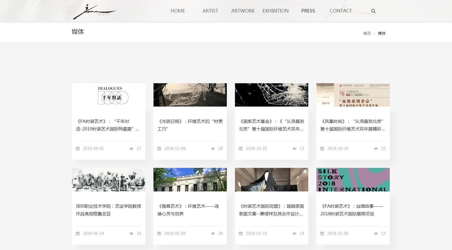Click the eye views icon beside 29
Viewport: 452px width, 250px height.
coord(213,233)
